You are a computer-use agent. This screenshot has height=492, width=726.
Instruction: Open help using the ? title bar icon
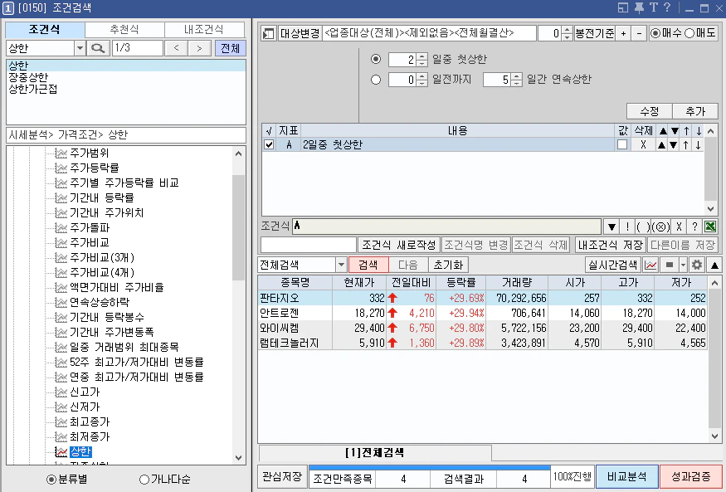point(667,8)
